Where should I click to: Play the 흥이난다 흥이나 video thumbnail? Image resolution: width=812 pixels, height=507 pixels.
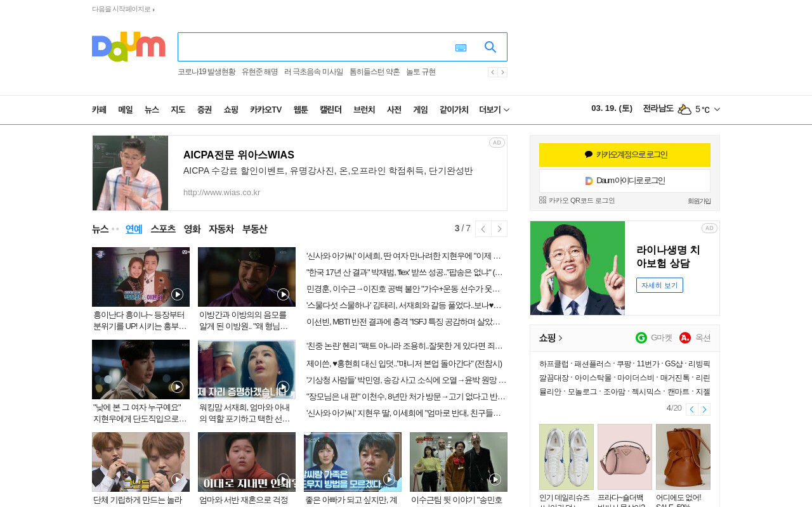(x=141, y=277)
